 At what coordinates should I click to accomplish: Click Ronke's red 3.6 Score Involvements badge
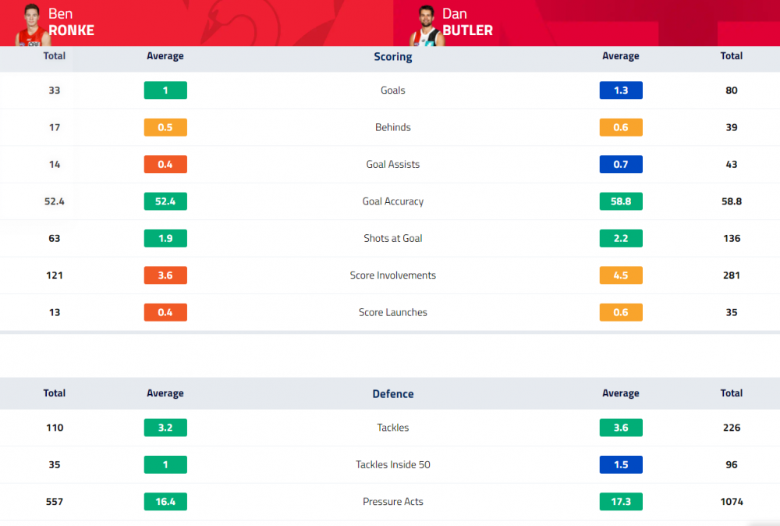click(x=165, y=275)
